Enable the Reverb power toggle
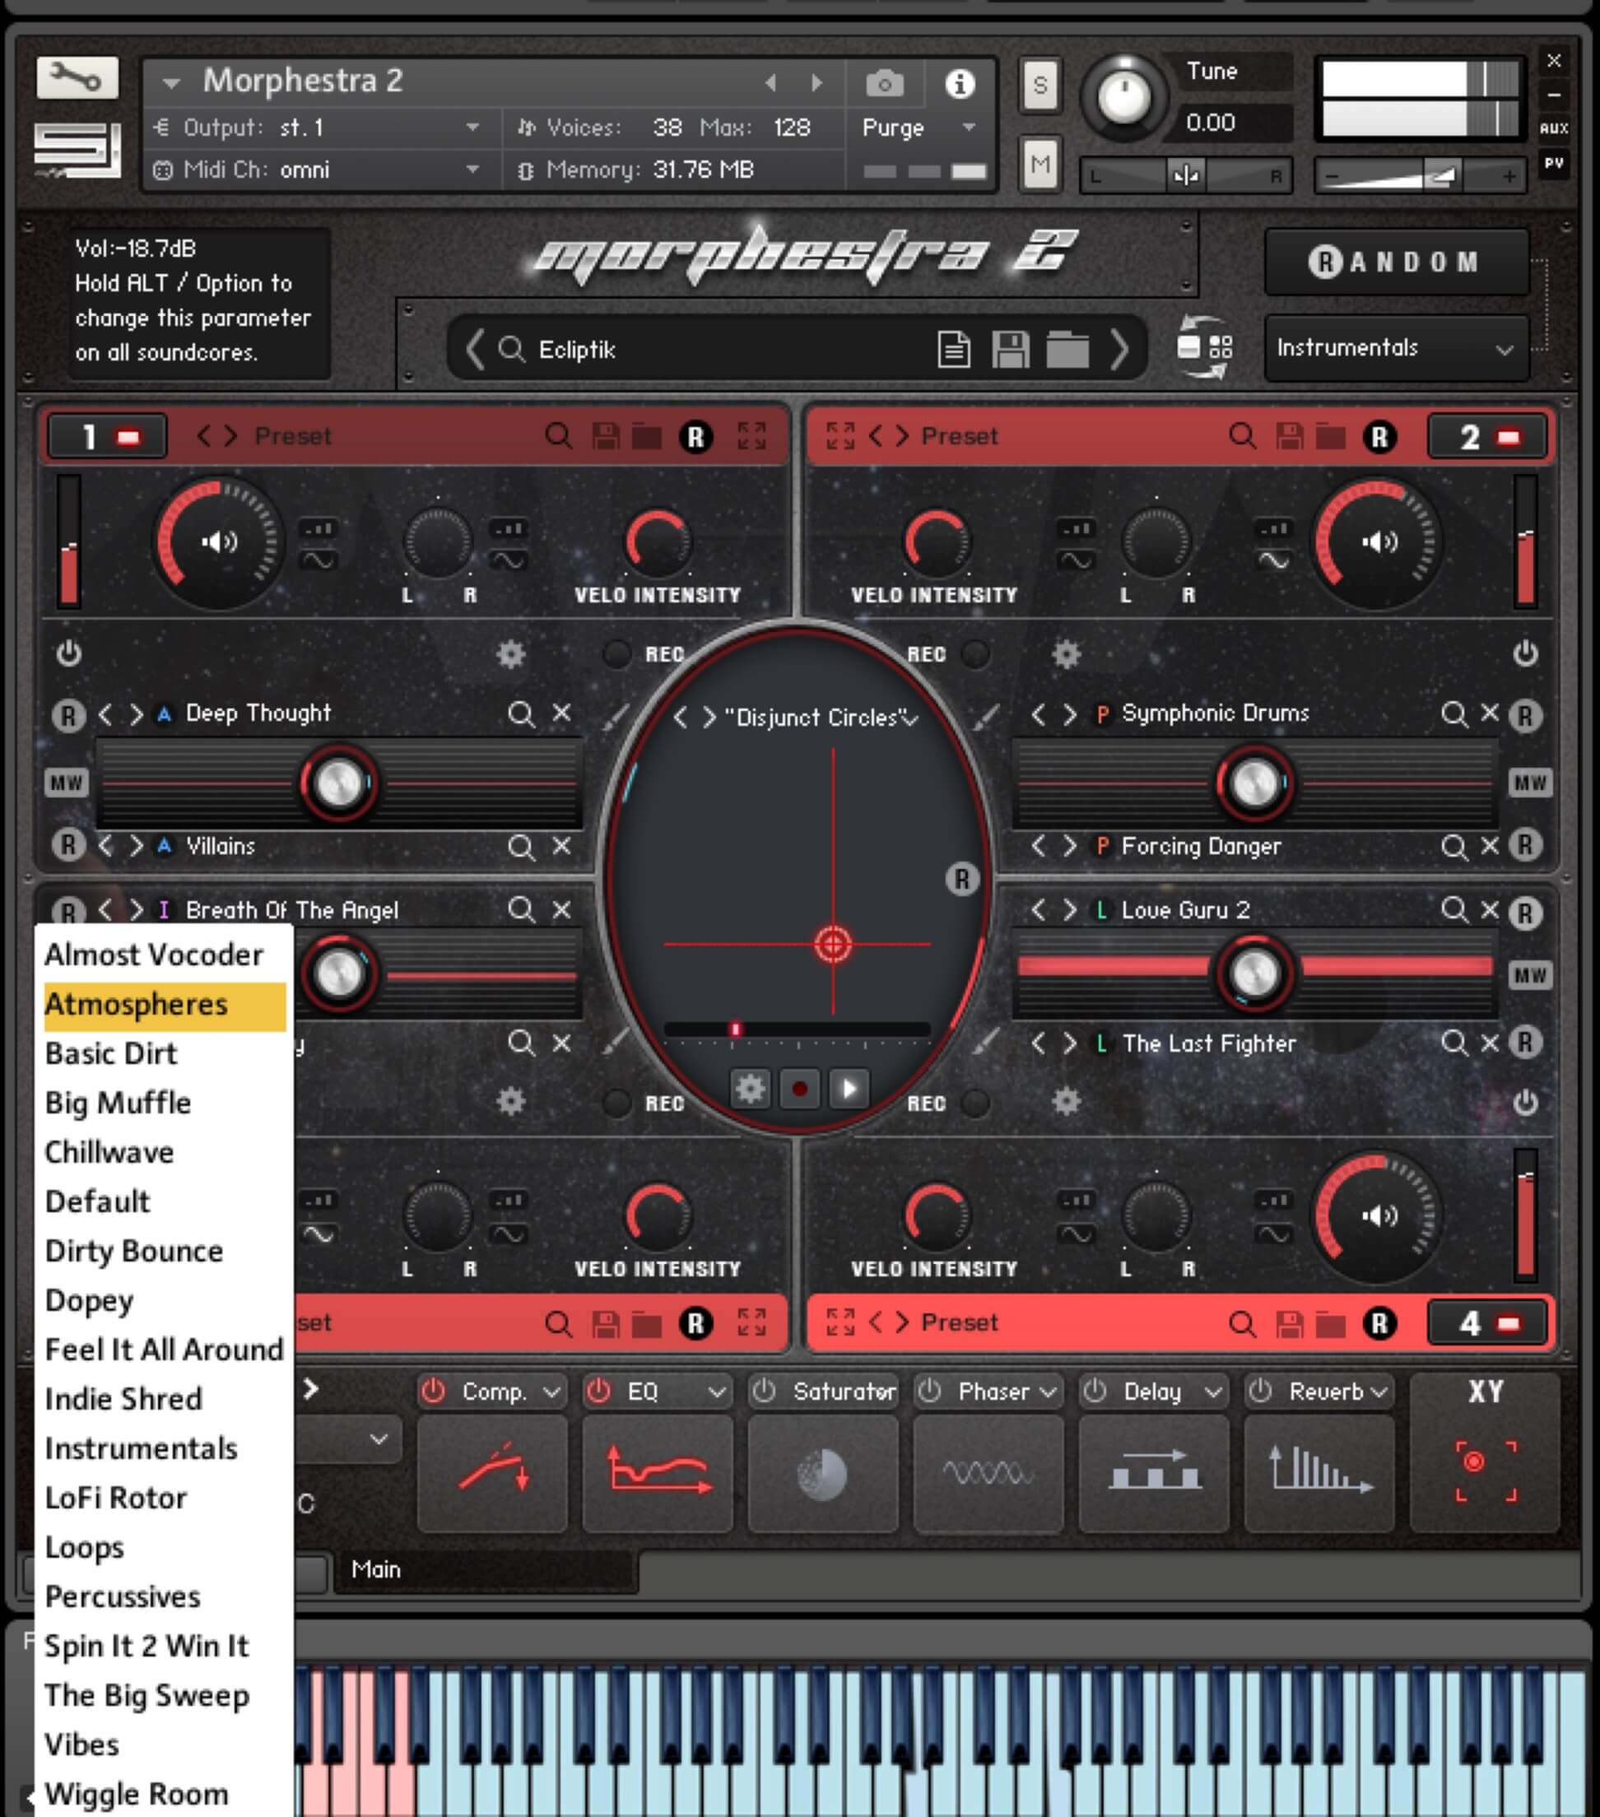 pyautogui.click(x=1259, y=1392)
